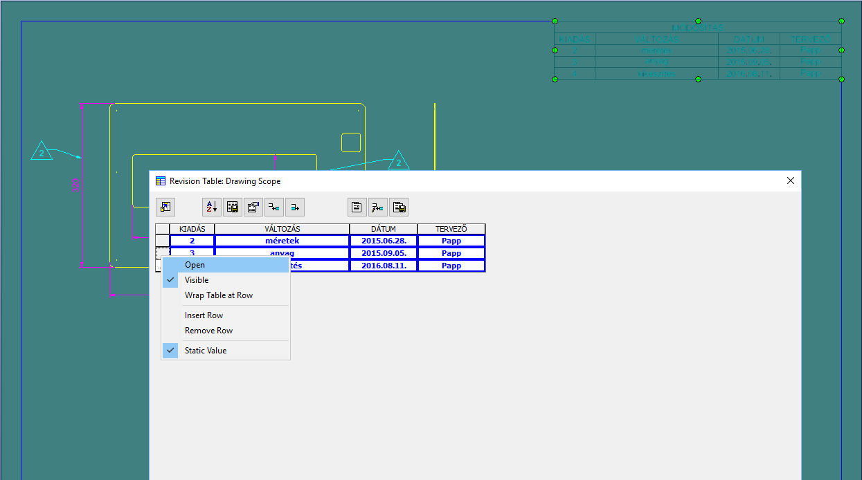Toggle the Visible option in the context menu
The height and width of the screenshot is (480, 862).
[196, 279]
